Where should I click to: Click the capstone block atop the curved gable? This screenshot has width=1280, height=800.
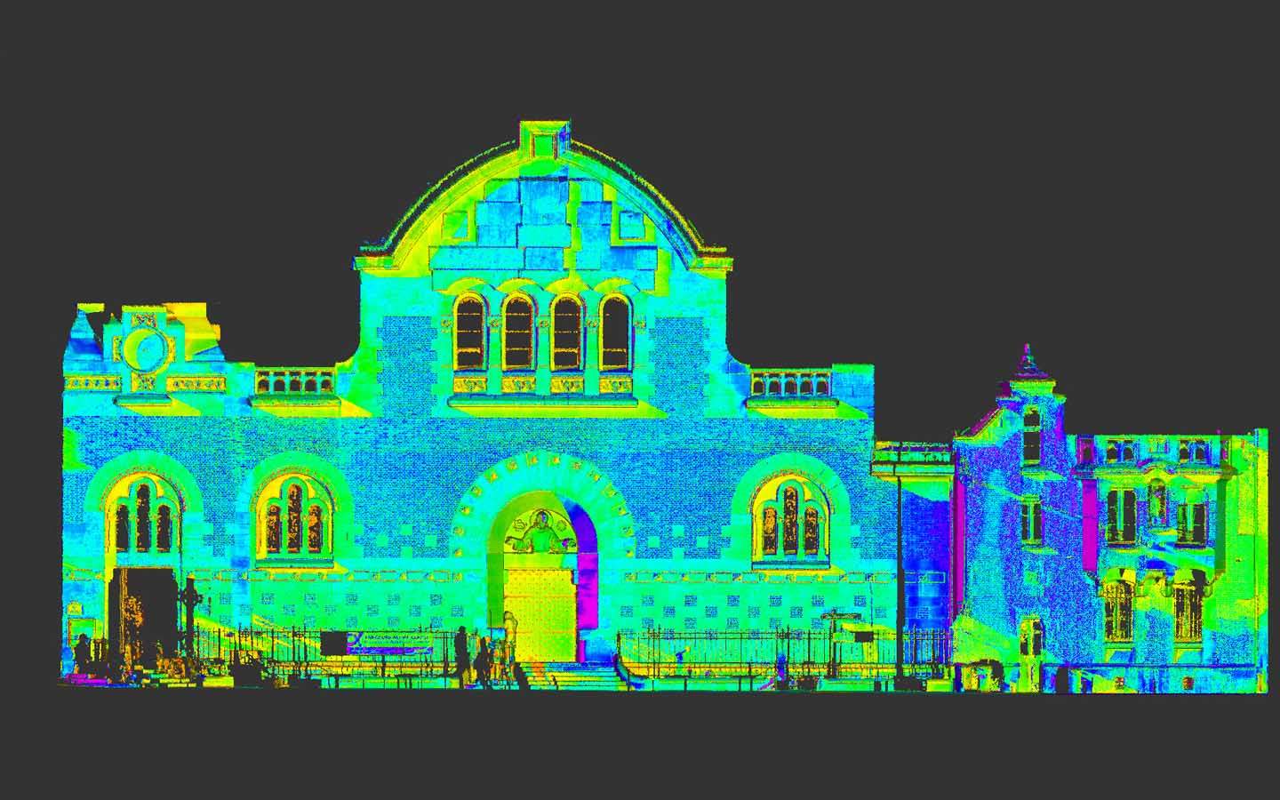coord(544,140)
